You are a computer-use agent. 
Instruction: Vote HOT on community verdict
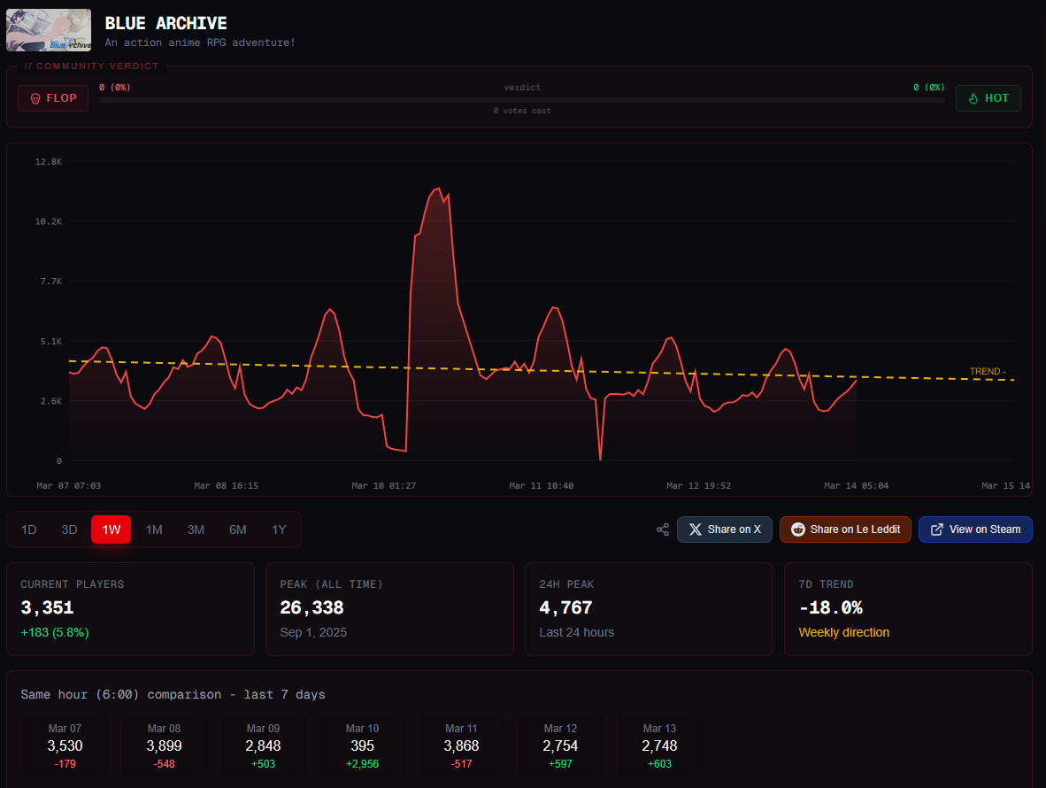coord(988,98)
